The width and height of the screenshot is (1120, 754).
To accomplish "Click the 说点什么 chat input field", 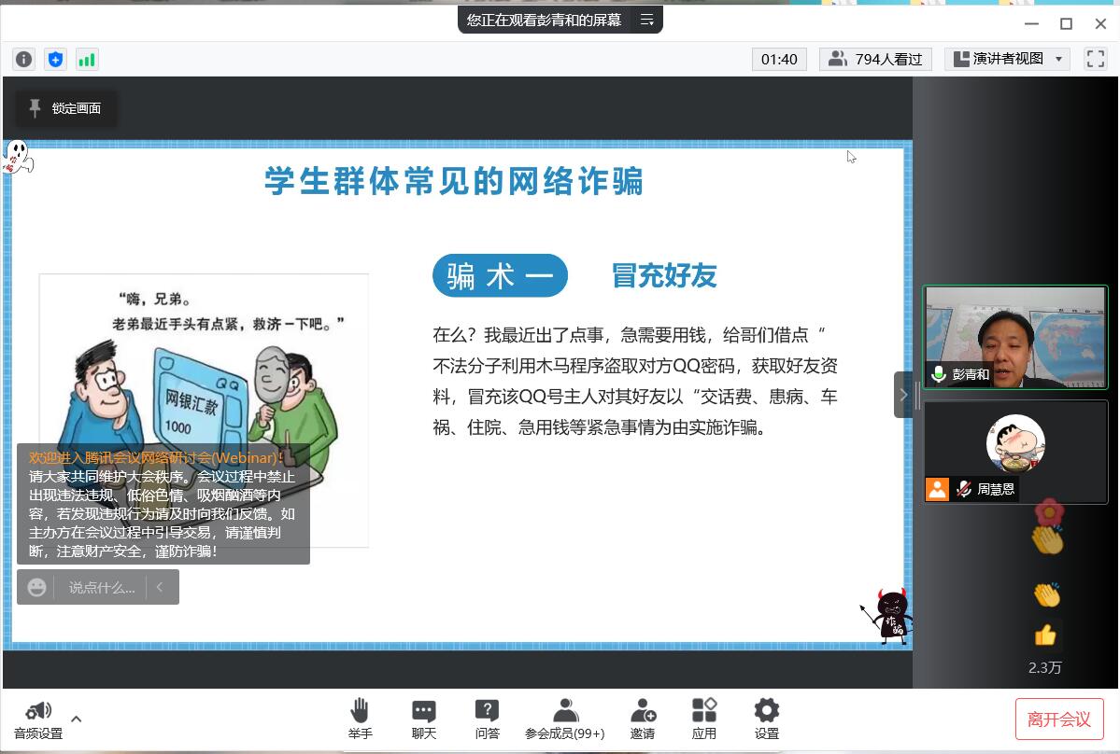I will [x=101, y=587].
